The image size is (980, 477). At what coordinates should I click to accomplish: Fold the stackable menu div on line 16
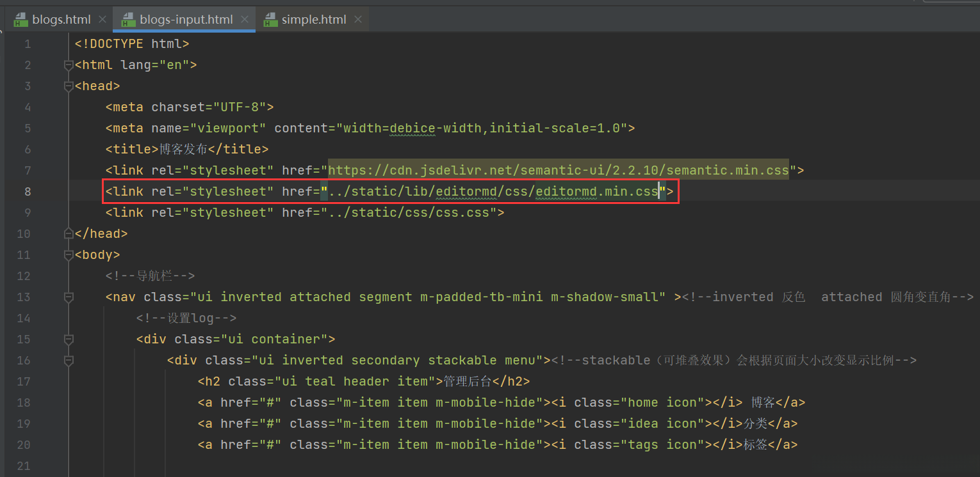[x=69, y=361]
